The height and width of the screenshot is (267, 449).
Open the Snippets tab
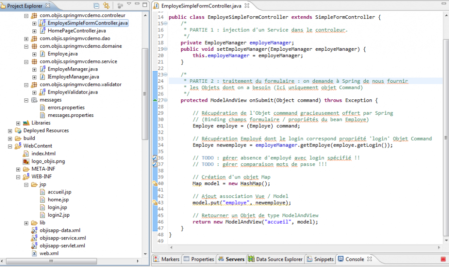pyautogui.click(x=320, y=259)
